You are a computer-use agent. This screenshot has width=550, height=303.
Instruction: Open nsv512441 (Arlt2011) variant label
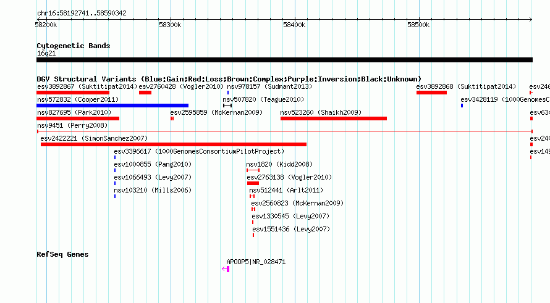tap(286, 190)
